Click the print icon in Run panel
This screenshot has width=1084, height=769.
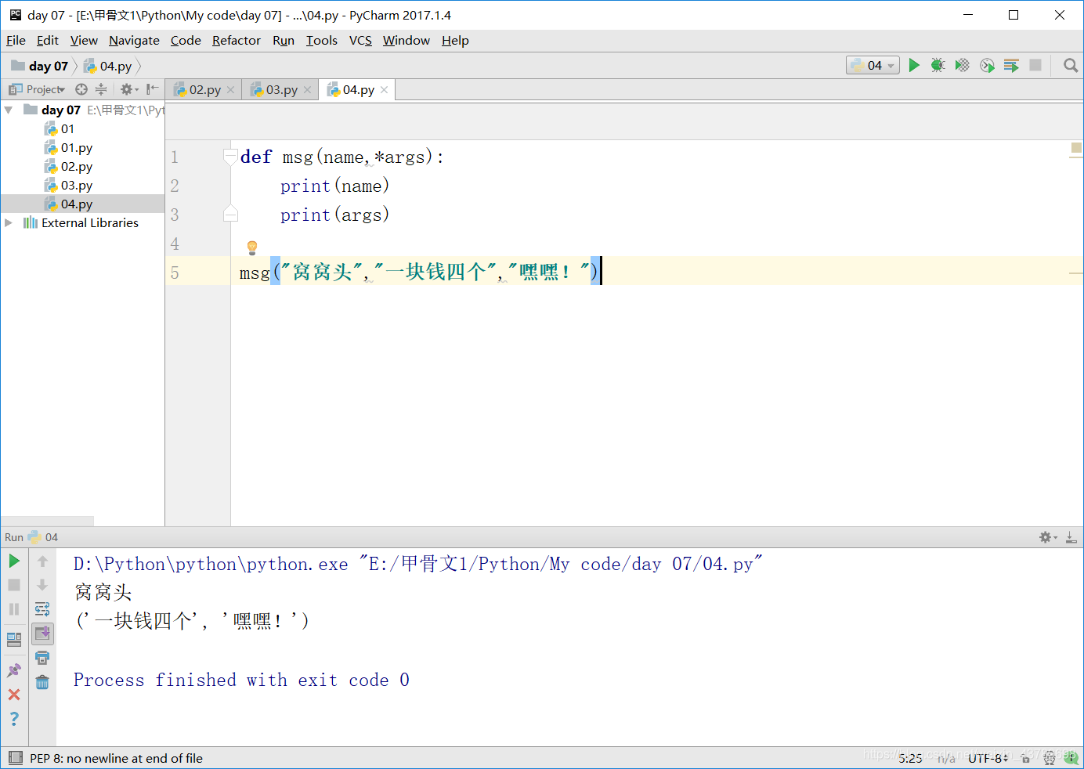[42, 658]
